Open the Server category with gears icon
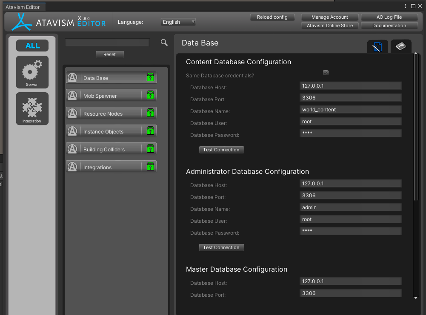 coord(32,72)
